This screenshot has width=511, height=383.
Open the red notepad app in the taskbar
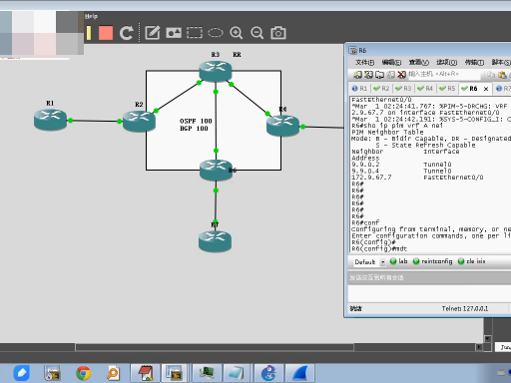point(146,373)
